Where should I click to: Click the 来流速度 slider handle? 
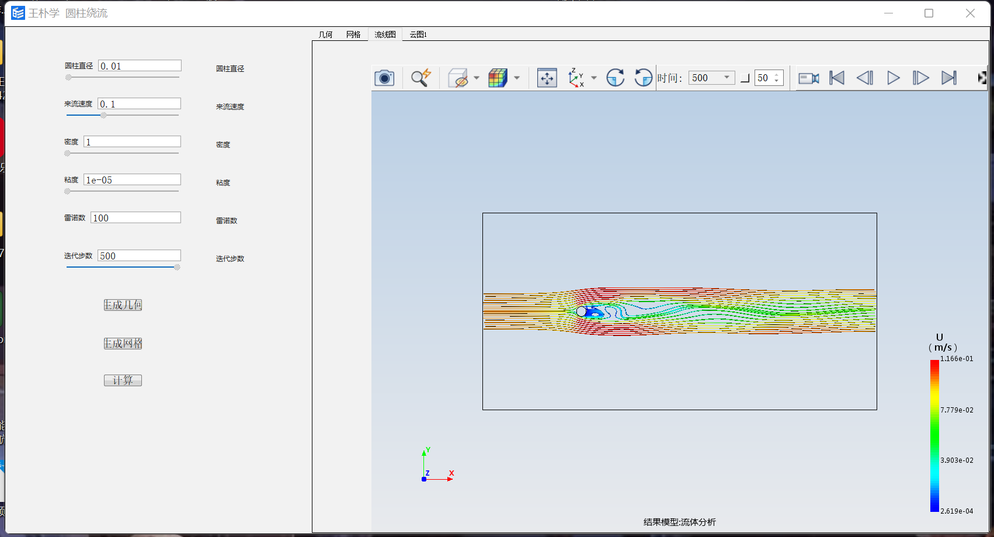(103, 115)
